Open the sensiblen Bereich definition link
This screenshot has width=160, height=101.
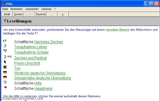(x=118, y=30)
